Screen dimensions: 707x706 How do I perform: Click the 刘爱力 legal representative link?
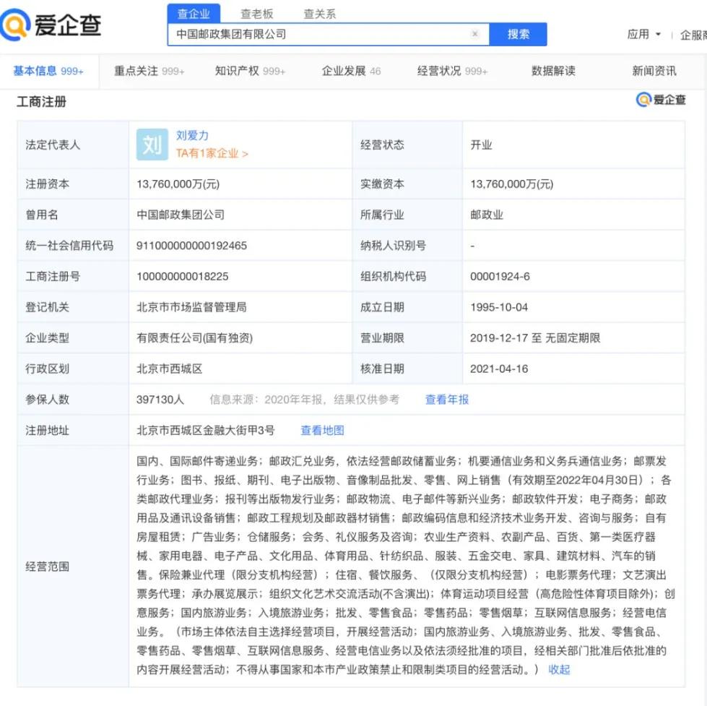[192, 135]
